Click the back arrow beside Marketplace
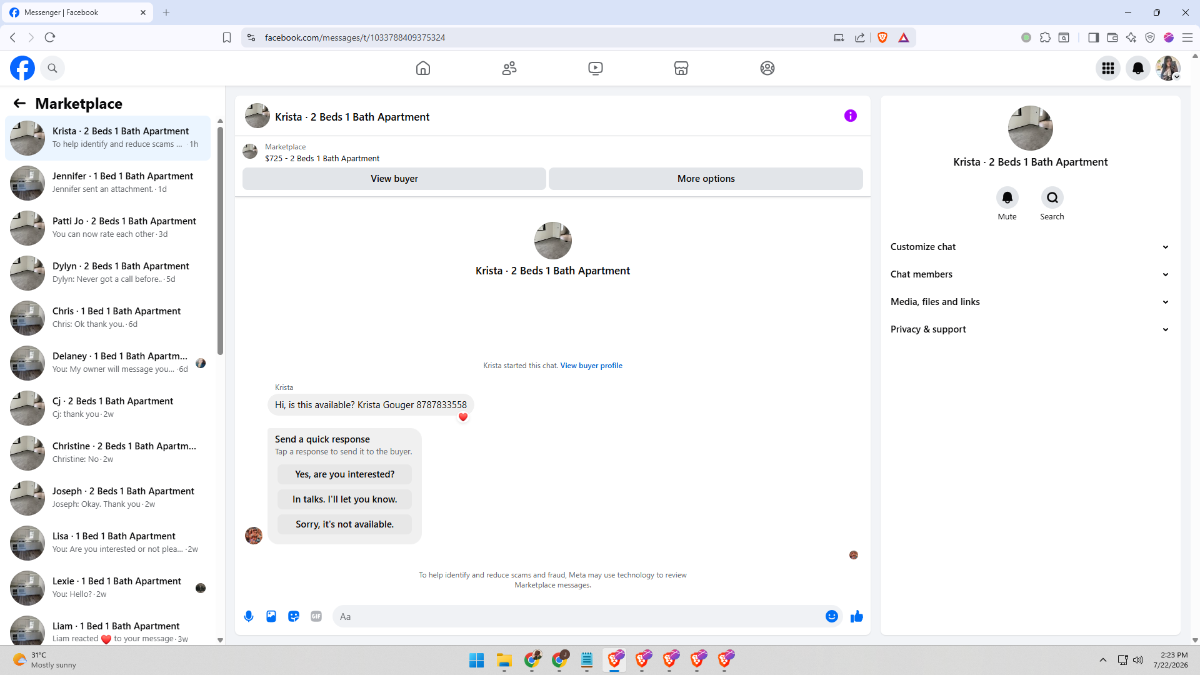1200x675 pixels. [x=19, y=103]
